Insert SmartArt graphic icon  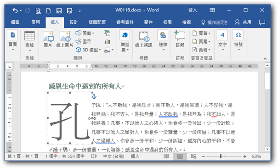pyautogui.click(x=107, y=33)
